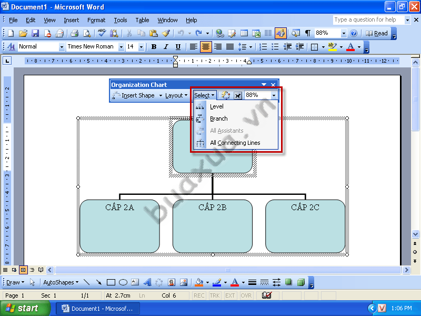This screenshot has width=421, height=316.
Task: Choose Level from the Select menu
Action: pos(236,106)
